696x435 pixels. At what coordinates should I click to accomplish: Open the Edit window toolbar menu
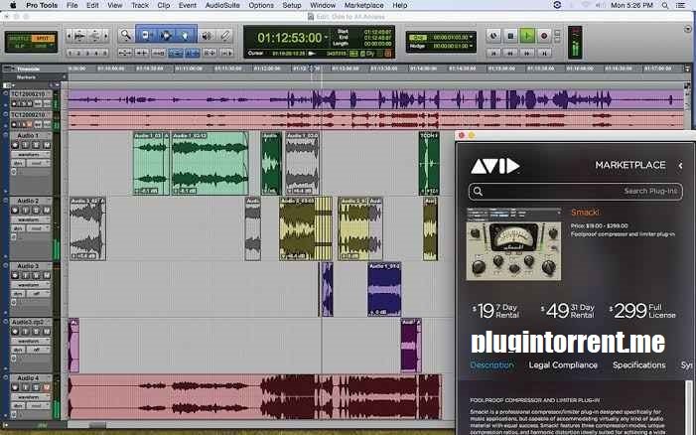(688, 29)
